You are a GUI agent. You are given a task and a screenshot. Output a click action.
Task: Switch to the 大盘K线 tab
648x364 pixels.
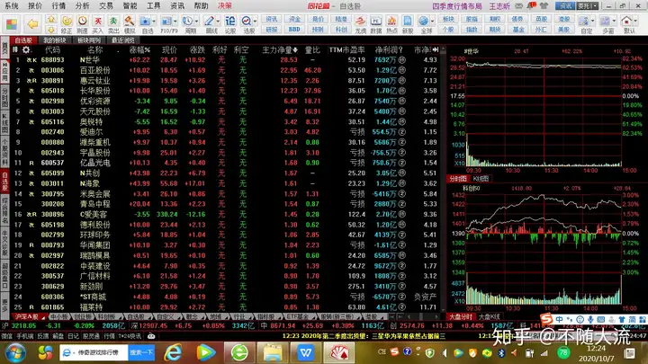pyautogui.click(x=490, y=316)
